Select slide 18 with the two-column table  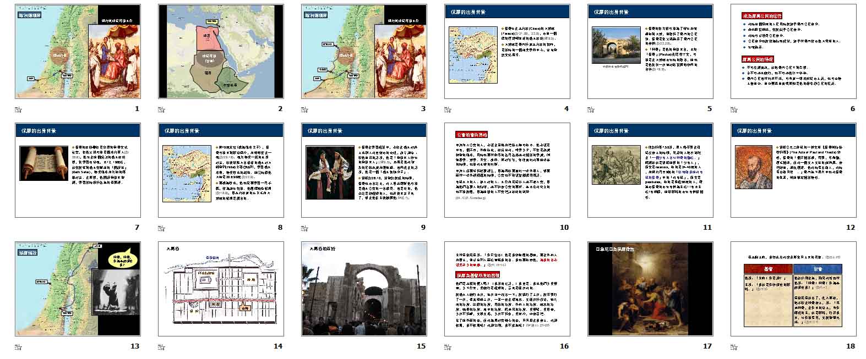pos(793,289)
